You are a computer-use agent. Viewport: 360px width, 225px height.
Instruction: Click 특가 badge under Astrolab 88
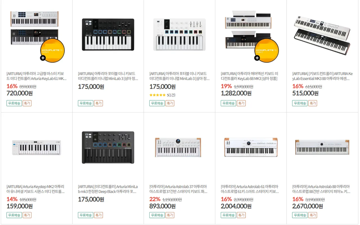(x=312, y=215)
